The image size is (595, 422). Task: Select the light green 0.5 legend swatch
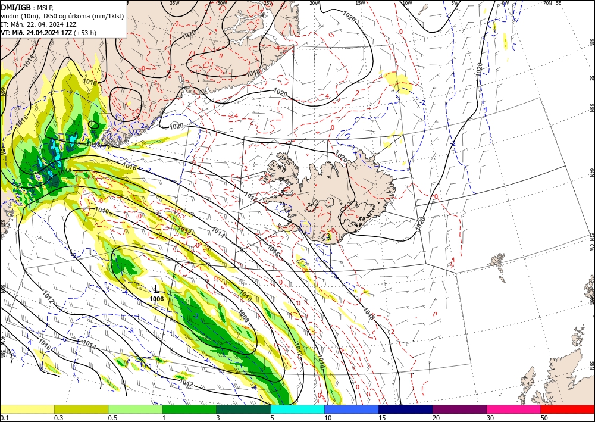(x=135, y=409)
